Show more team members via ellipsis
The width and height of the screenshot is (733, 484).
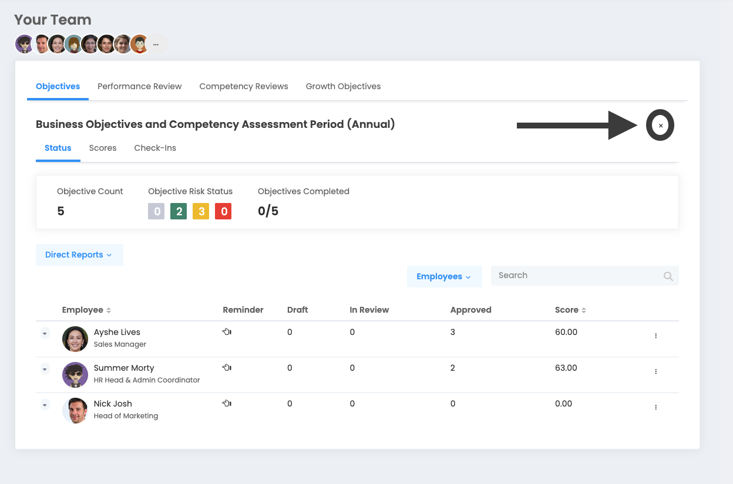pyautogui.click(x=156, y=44)
